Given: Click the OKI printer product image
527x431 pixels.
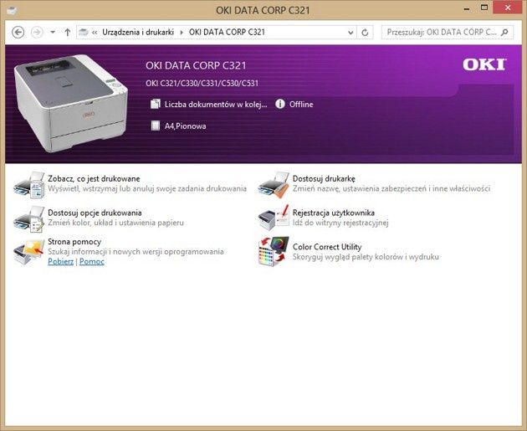Looking at the screenshot, I should coord(71,103).
